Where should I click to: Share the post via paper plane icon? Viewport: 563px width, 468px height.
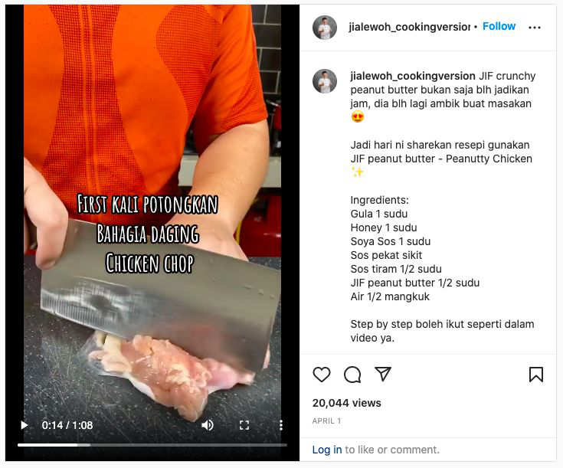tap(383, 375)
